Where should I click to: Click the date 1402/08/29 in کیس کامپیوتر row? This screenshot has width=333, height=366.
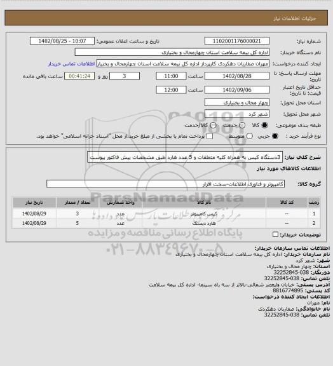coord(34,213)
